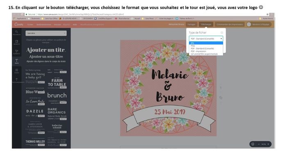Click the browser address bar URL

coord(80,14)
